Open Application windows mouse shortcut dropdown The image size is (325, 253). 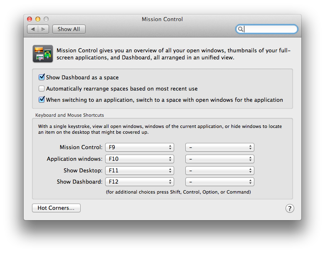[220, 159]
